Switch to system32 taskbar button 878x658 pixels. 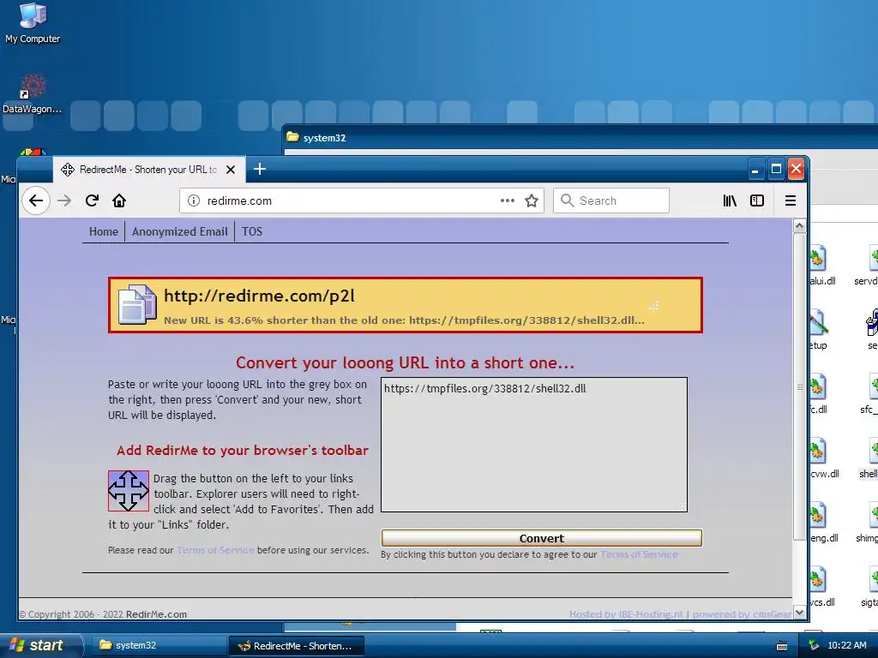click(158, 645)
